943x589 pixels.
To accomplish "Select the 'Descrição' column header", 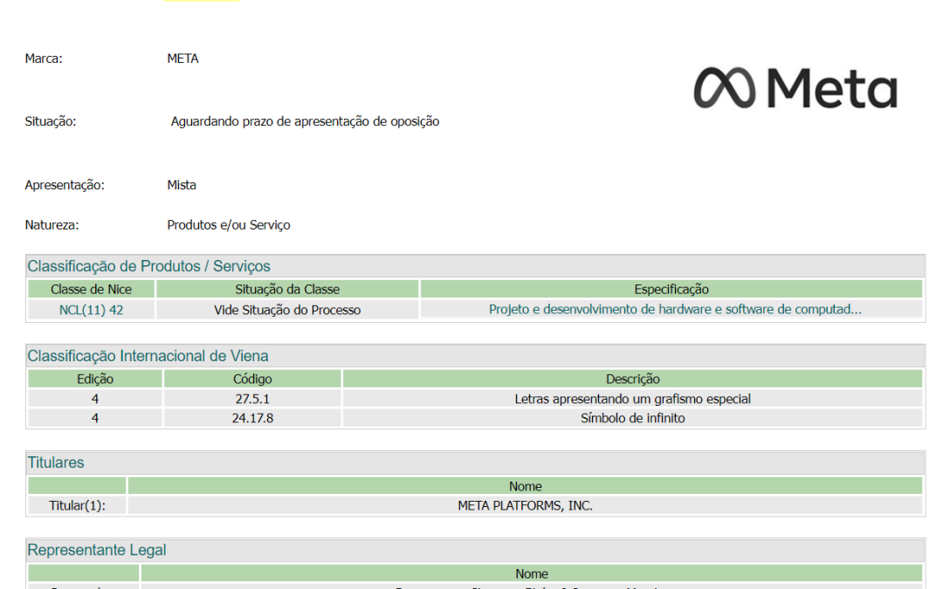I will click(632, 380).
